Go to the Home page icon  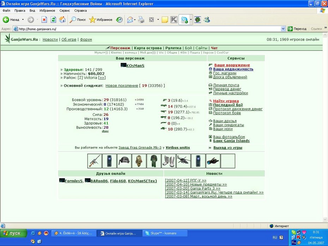coord(62,20)
